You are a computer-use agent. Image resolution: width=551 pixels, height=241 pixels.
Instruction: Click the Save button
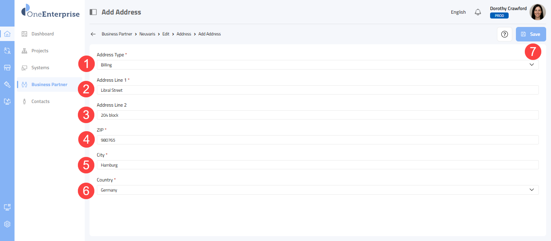(531, 34)
